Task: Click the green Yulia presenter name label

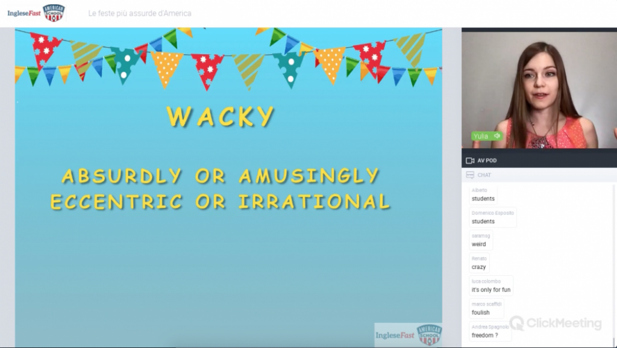Action: click(x=483, y=136)
